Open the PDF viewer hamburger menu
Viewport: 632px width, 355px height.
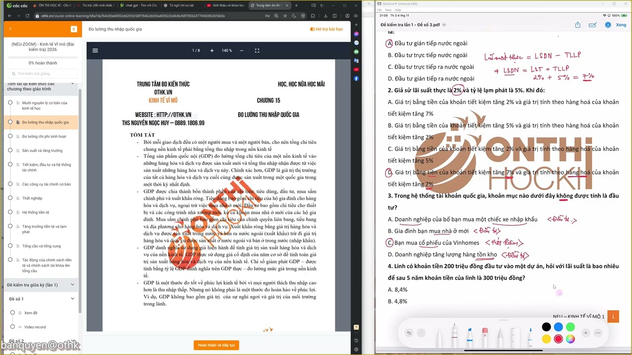pos(95,50)
